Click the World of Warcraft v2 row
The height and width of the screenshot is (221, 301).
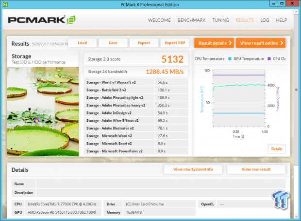coord(136,82)
